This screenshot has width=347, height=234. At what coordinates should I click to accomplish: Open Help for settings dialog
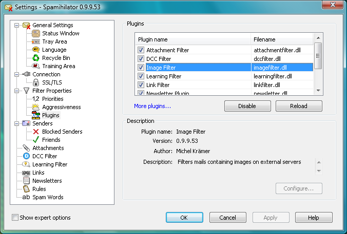(314, 218)
